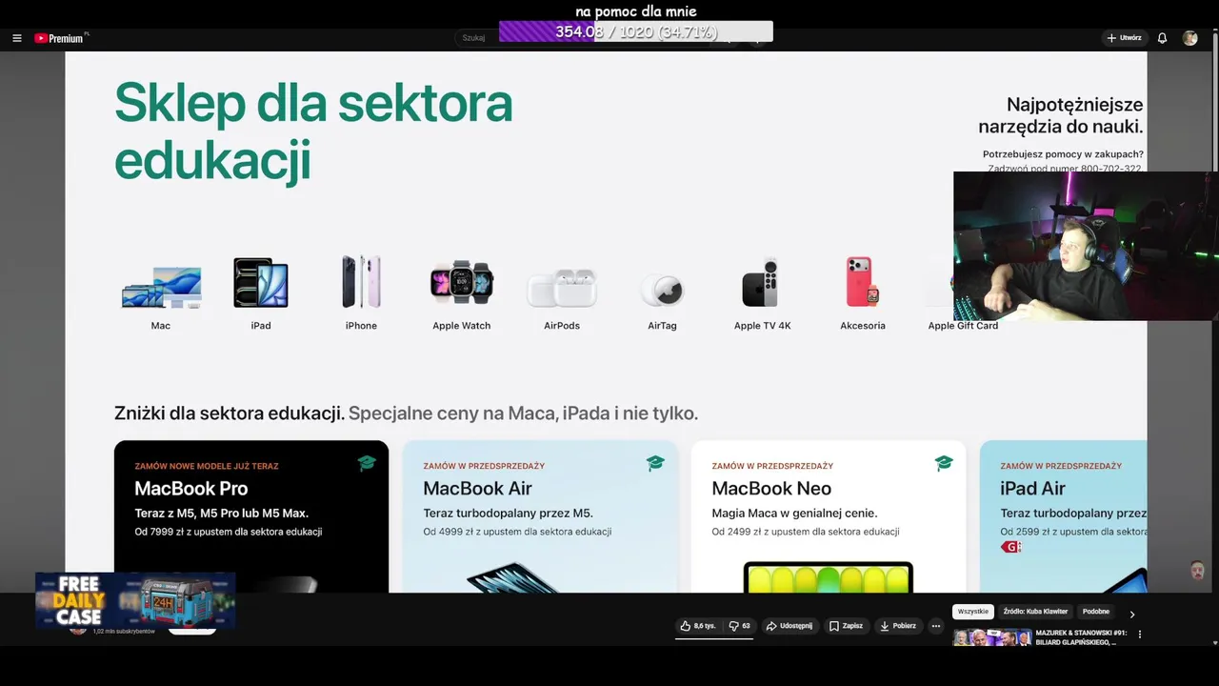Click the Pobierz download button
Image resolution: width=1219 pixels, height=686 pixels.
click(898, 626)
